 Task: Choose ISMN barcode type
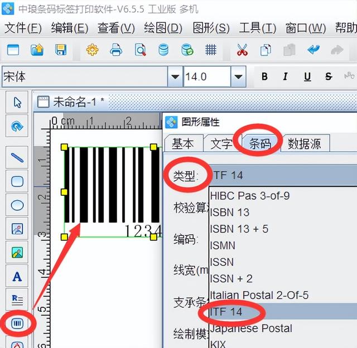click(283, 245)
